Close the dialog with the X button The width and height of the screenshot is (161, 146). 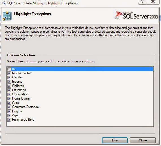(153, 2)
